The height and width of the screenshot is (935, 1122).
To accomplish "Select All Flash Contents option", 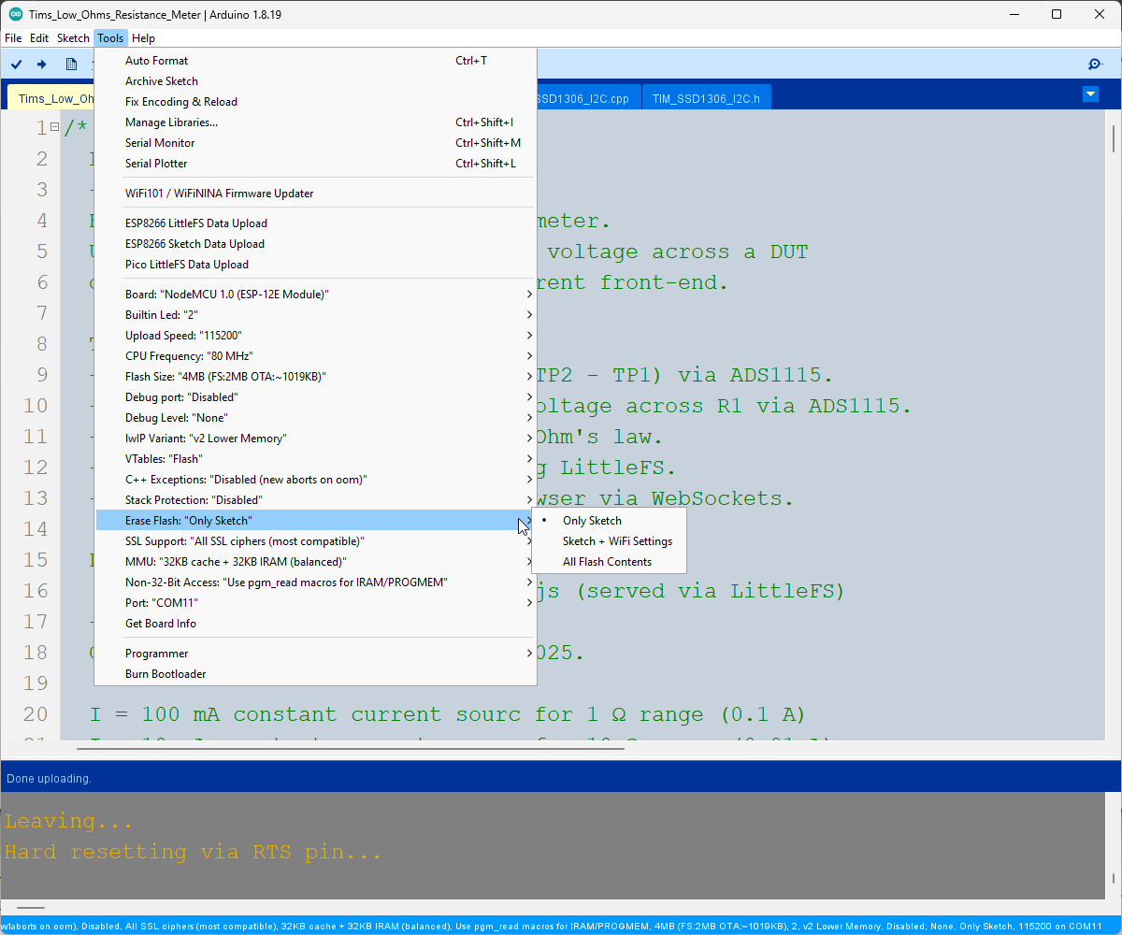I will pos(609,562).
